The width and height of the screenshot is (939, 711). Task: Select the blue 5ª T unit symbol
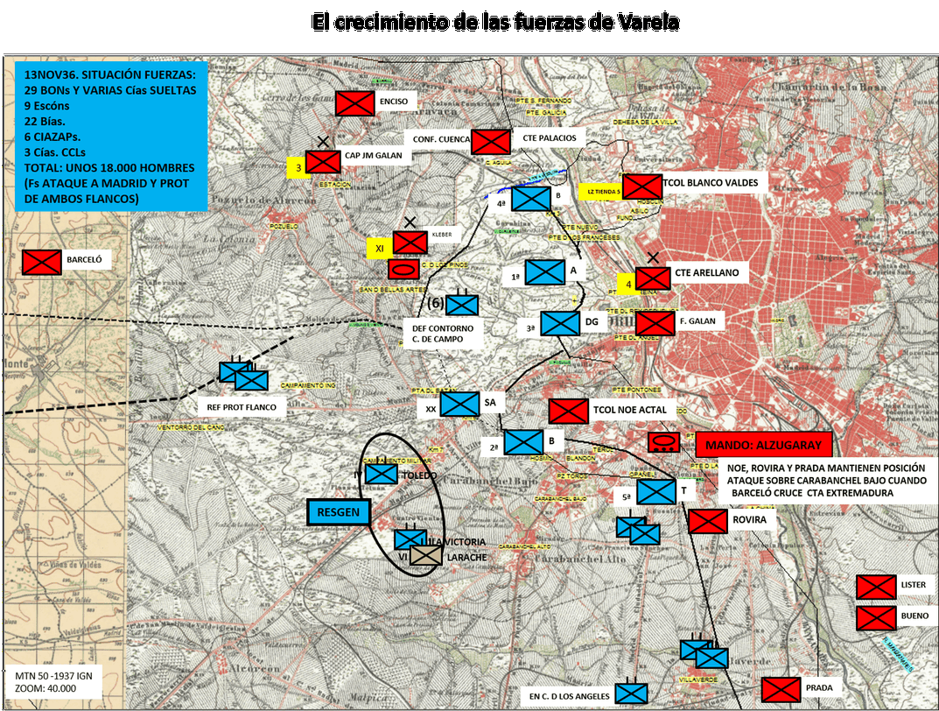[x=656, y=492]
